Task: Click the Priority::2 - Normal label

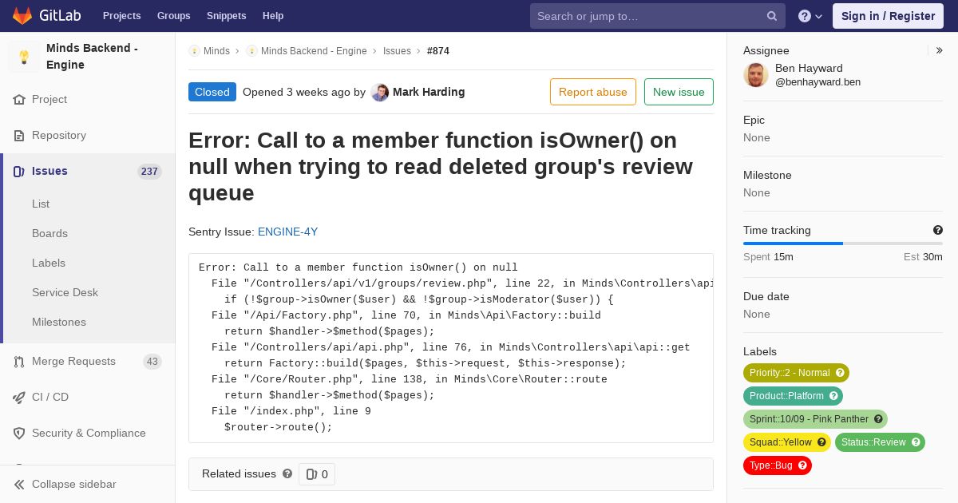Action: tap(796, 373)
